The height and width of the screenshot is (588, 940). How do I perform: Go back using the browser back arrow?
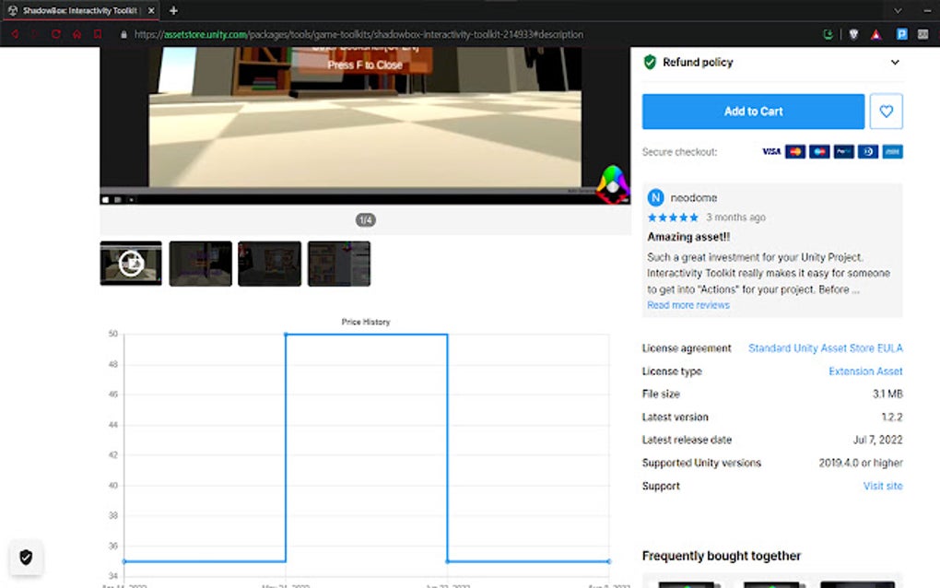[15, 34]
